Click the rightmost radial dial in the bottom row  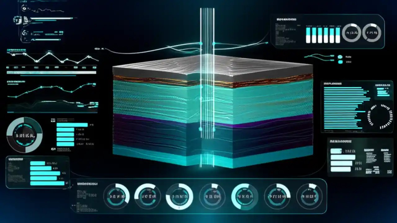click(x=309, y=196)
